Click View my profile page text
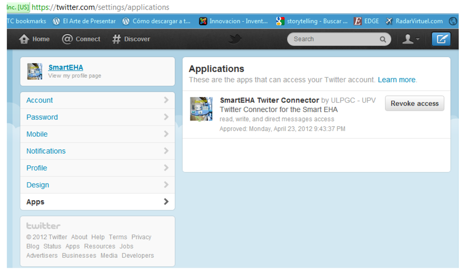Viewport: 464px width, 273px height. point(75,76)
